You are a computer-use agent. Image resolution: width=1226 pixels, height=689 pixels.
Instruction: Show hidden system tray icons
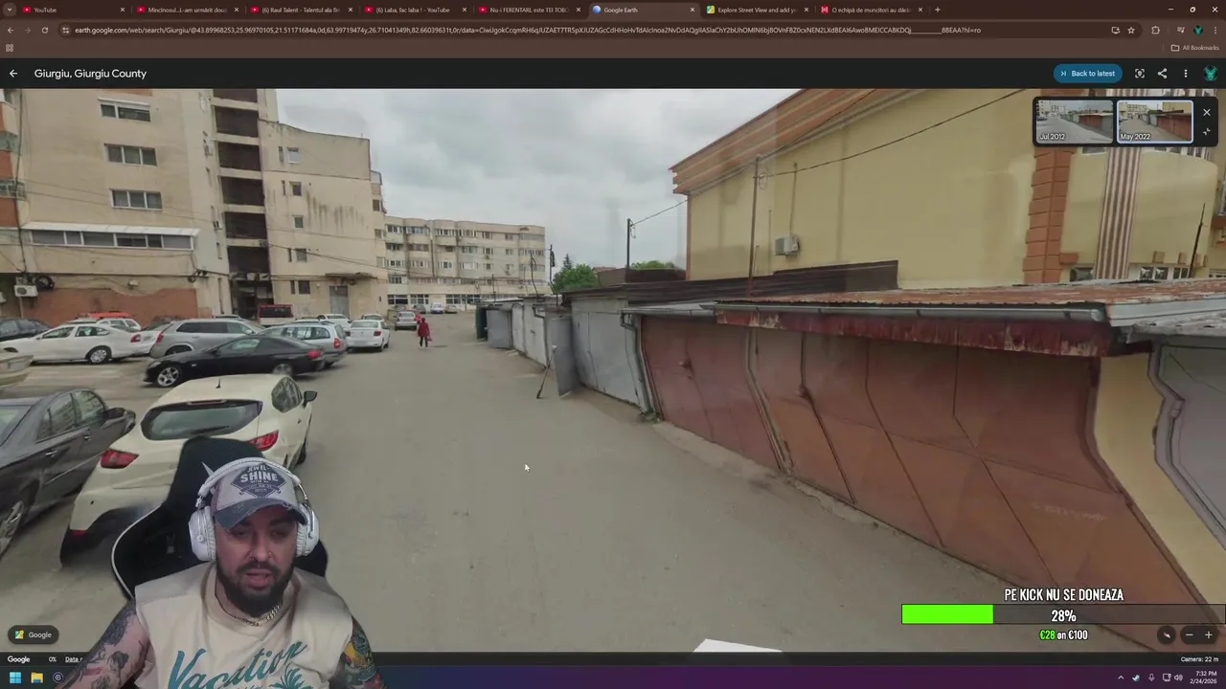[x=1121, y=678]
